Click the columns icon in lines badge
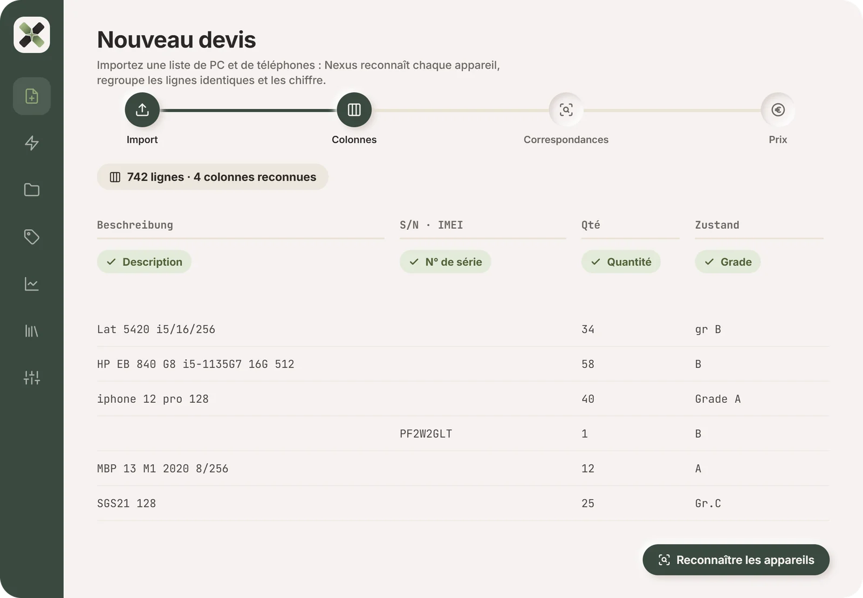The width and height of the screenshot is (863, 598). coord(115,177)
